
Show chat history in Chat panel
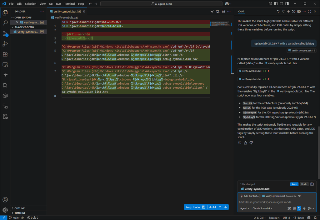point(293,12)
